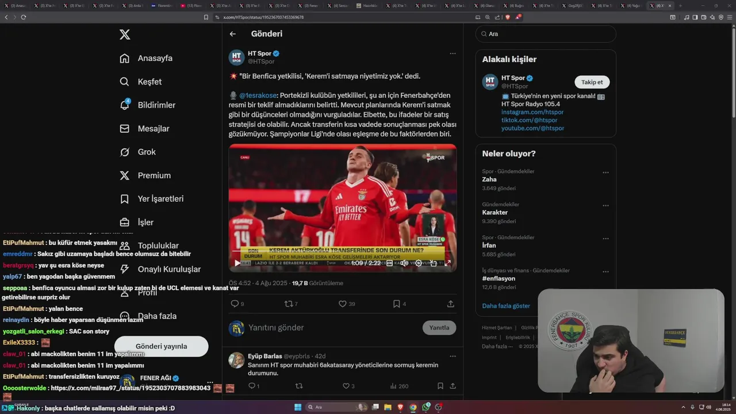Open Bildirimler notifications
The width and height of the screenshot is (736, 414).
coord(147,105)
